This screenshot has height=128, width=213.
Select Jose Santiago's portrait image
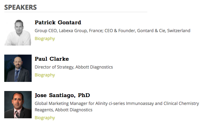pos(18,105)
